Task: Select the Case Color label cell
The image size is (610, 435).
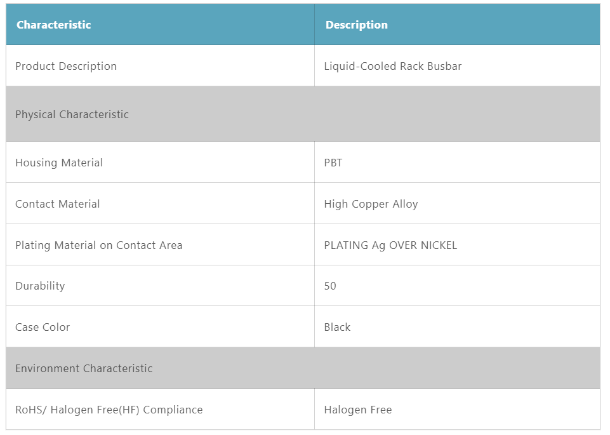Action: click(x=43, y=327)
